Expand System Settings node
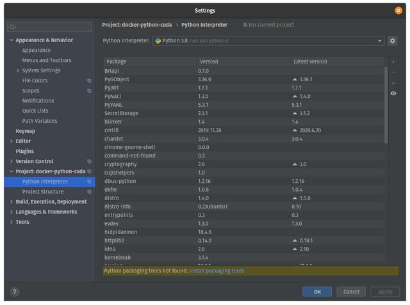The image size is (410, 305). [x=18, y=70]
